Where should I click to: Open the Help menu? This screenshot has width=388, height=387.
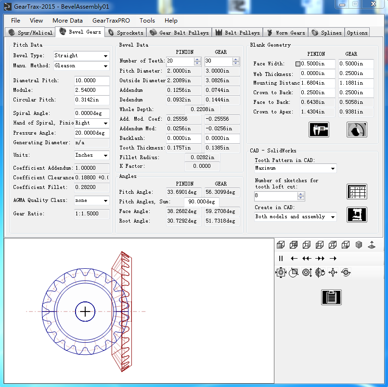point(171,21)
